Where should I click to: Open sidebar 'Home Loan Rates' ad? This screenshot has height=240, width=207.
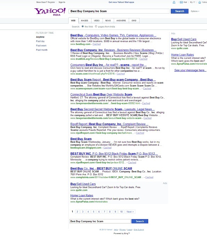(x=182, y=55)
